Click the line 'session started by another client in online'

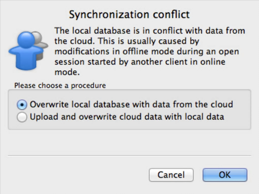140,62
